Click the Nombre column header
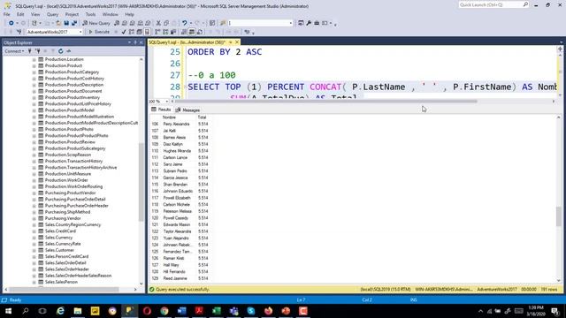 point(169,117)
